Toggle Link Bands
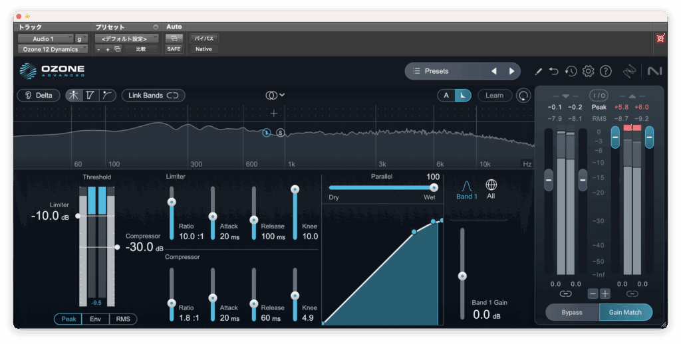 tap(153, 96)
